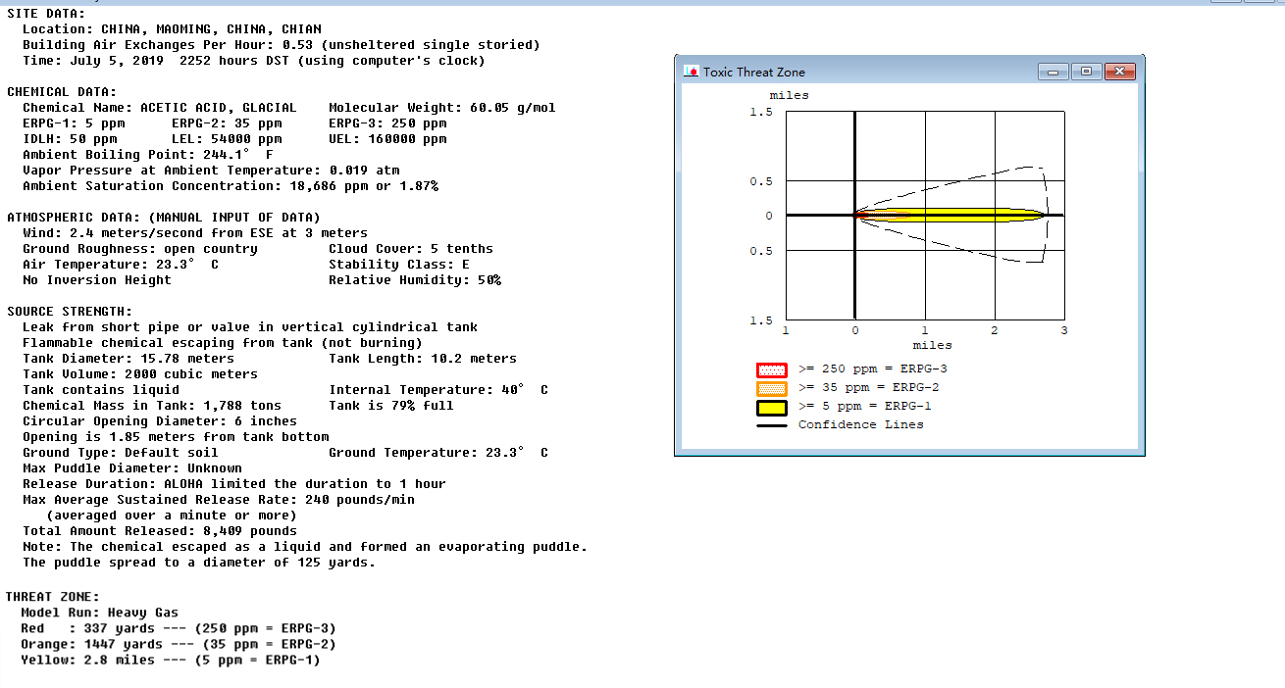Click the 'SITE DATA:' heading

(x=46, y=14)
